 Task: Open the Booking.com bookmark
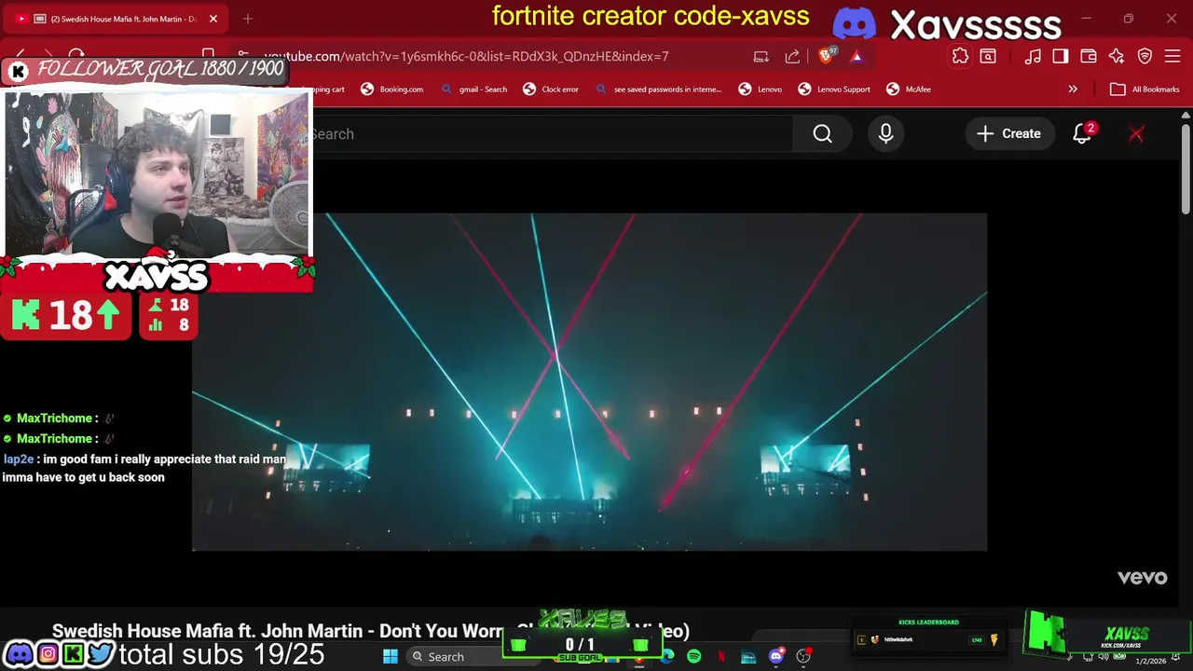(391, 89)
